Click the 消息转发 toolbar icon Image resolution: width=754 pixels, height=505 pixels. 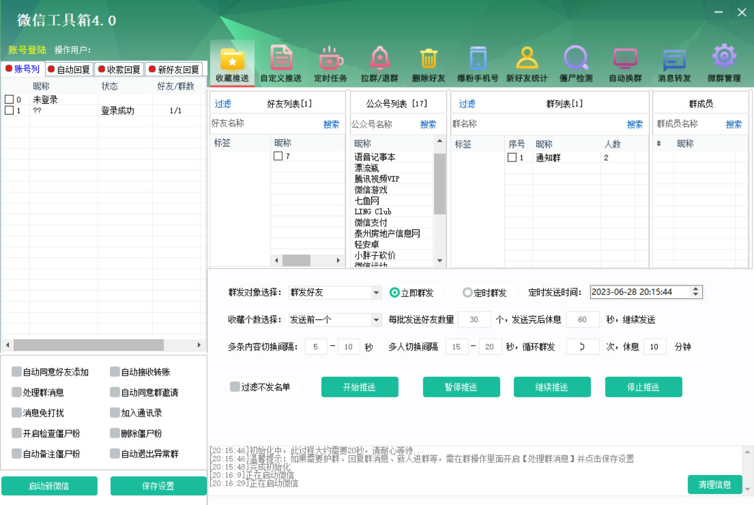[674, 62]
